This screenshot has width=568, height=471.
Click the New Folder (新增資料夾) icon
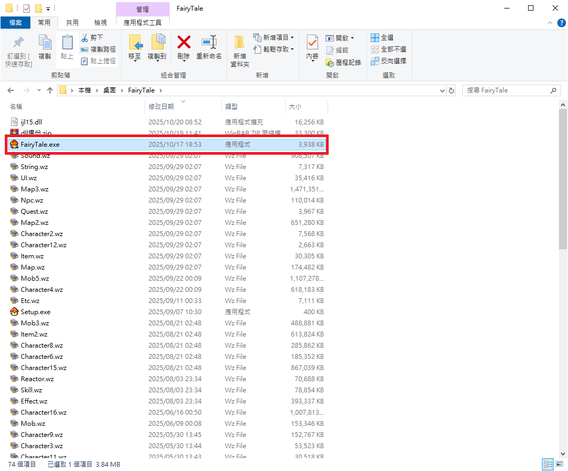[x=239, y=43]
